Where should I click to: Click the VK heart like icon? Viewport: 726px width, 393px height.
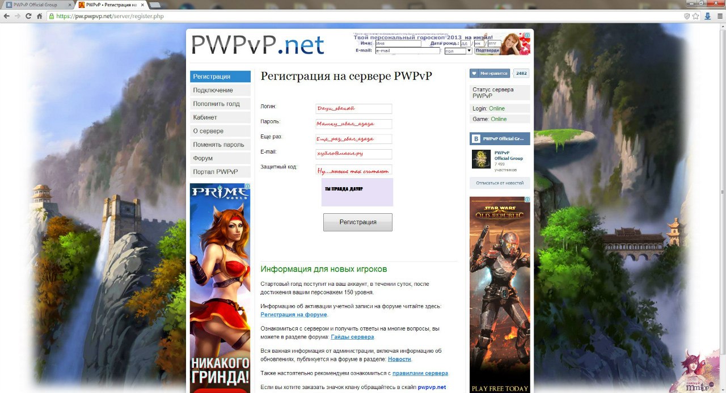[x=474, y=73]
